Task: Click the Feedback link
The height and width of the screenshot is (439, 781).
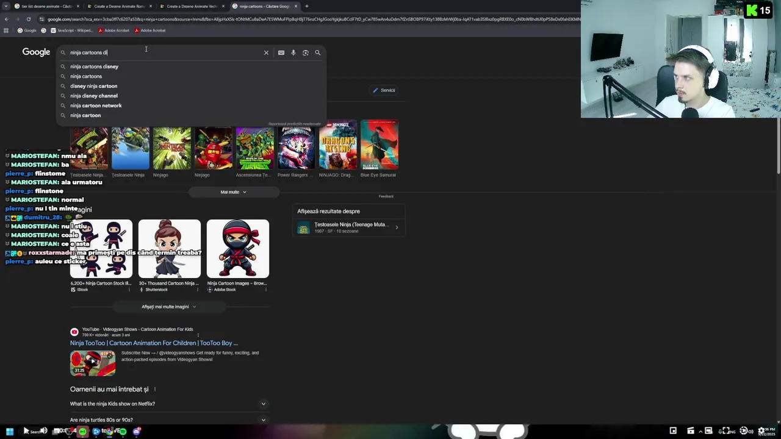Action: [x=386, y=196]
